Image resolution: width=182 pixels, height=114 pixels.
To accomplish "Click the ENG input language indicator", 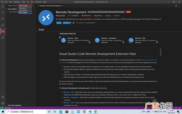I will [165, 112].
